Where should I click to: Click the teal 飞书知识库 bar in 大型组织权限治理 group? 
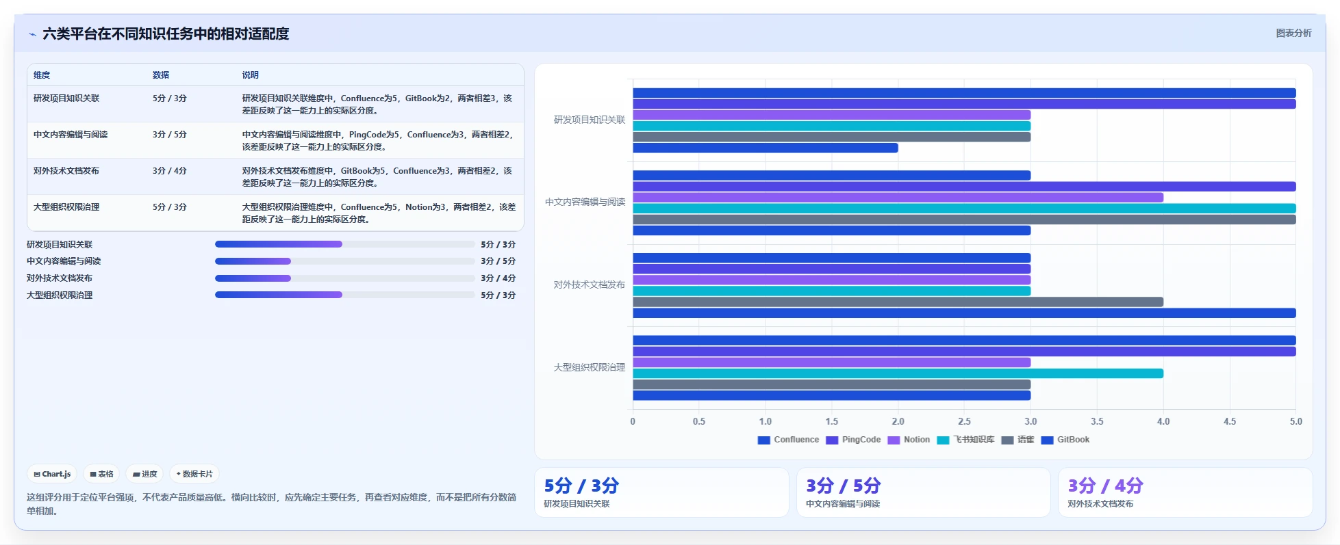coord(898,373)
